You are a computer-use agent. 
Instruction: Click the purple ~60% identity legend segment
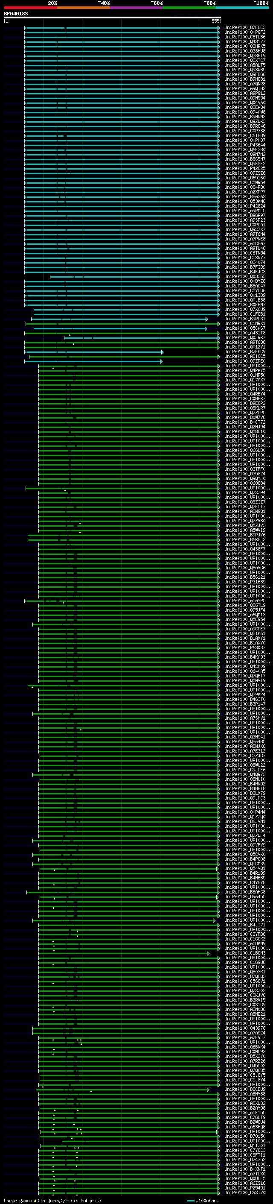pos(136,8)
